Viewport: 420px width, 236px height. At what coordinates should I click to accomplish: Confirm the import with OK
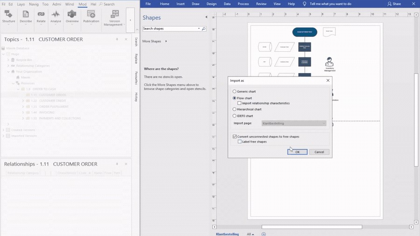coord(297,152)
